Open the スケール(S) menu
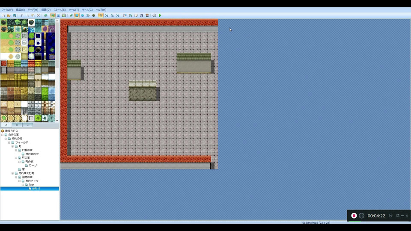Image resolution: width=411 pixels, height=231 pixels. pos(60,10)
